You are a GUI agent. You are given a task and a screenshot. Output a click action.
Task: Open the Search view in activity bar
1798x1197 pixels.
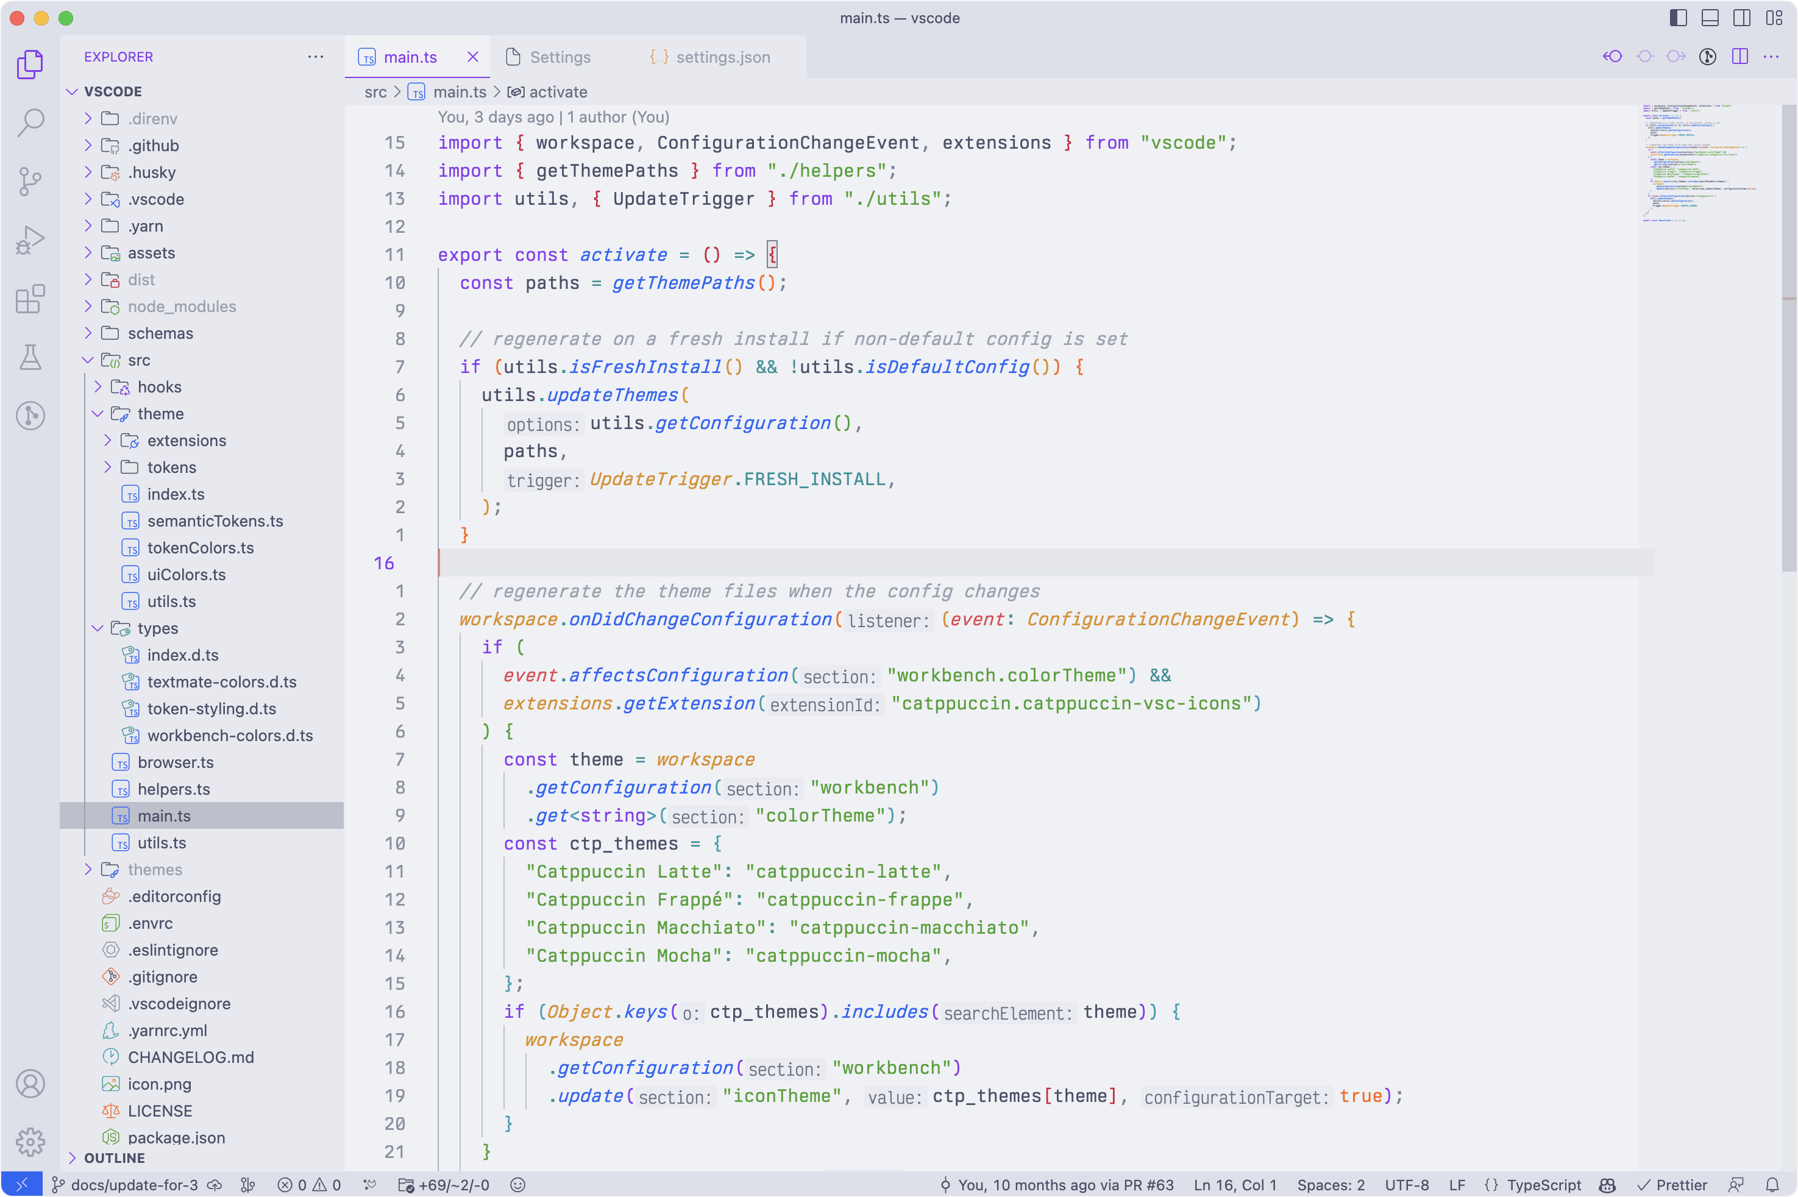coord(30,122)
